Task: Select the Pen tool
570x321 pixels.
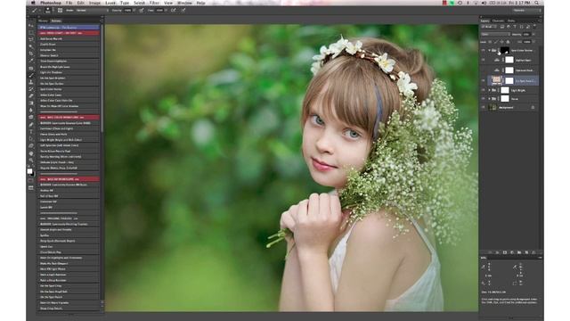Action: pos(31,125)
